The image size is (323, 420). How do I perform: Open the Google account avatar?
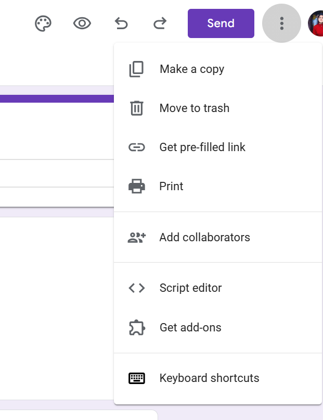pos(316,23)
